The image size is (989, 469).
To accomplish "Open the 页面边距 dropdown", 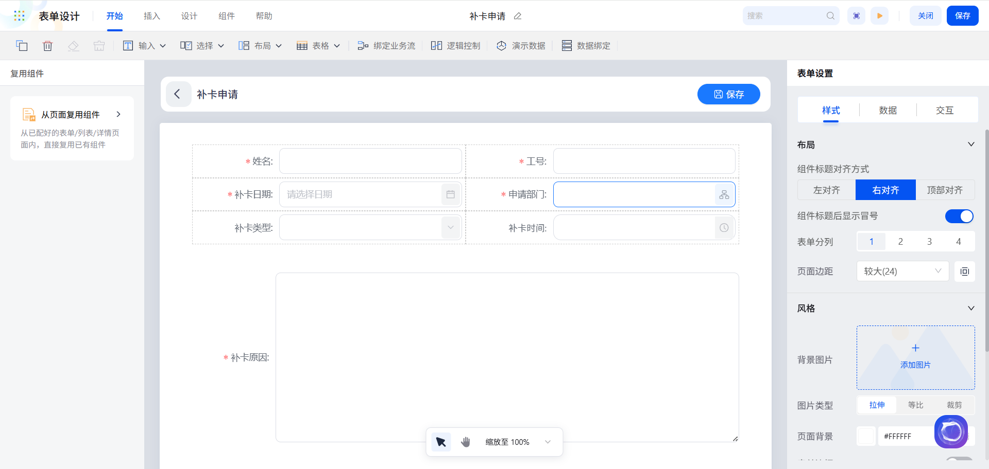I will point(902,272).
